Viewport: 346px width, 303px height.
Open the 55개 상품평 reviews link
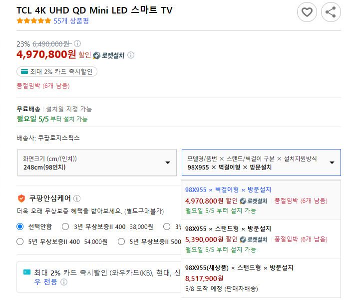point(71,21)
